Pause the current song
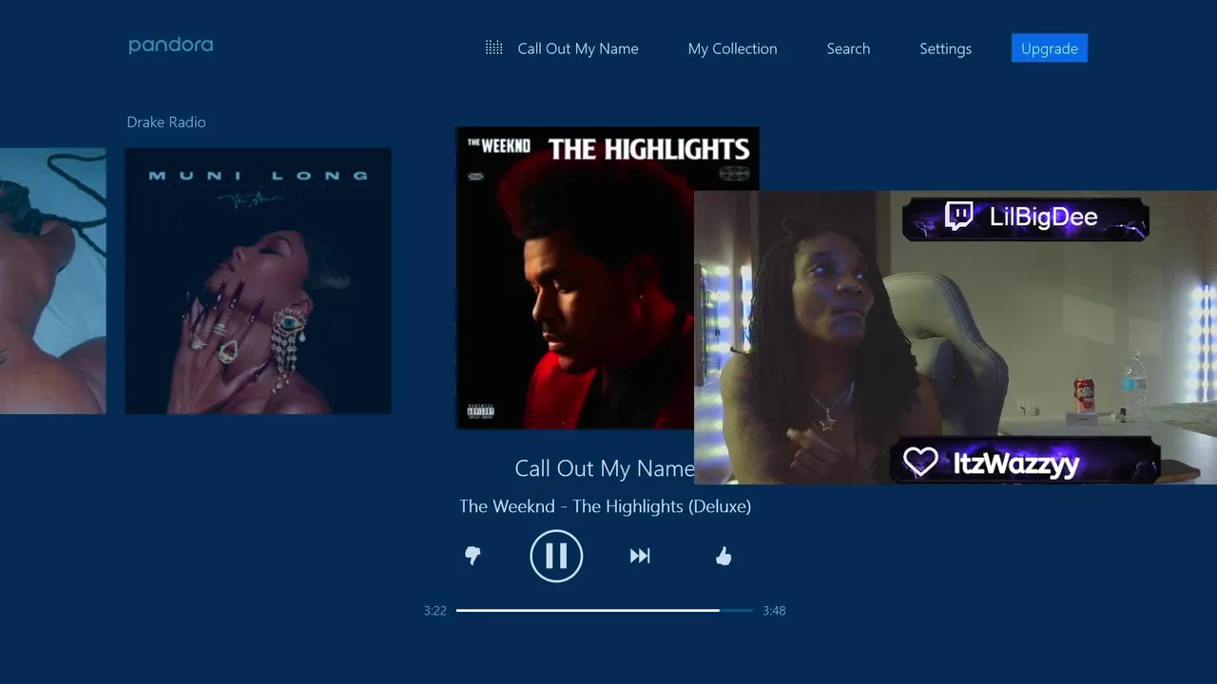The height and width of the screenshot is (684, 1217). (x=556, y=556)
